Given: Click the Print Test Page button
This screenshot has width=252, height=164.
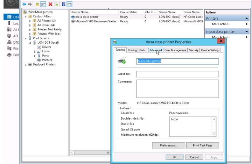Looking at the screenshot, I should [x=203, y=145].
